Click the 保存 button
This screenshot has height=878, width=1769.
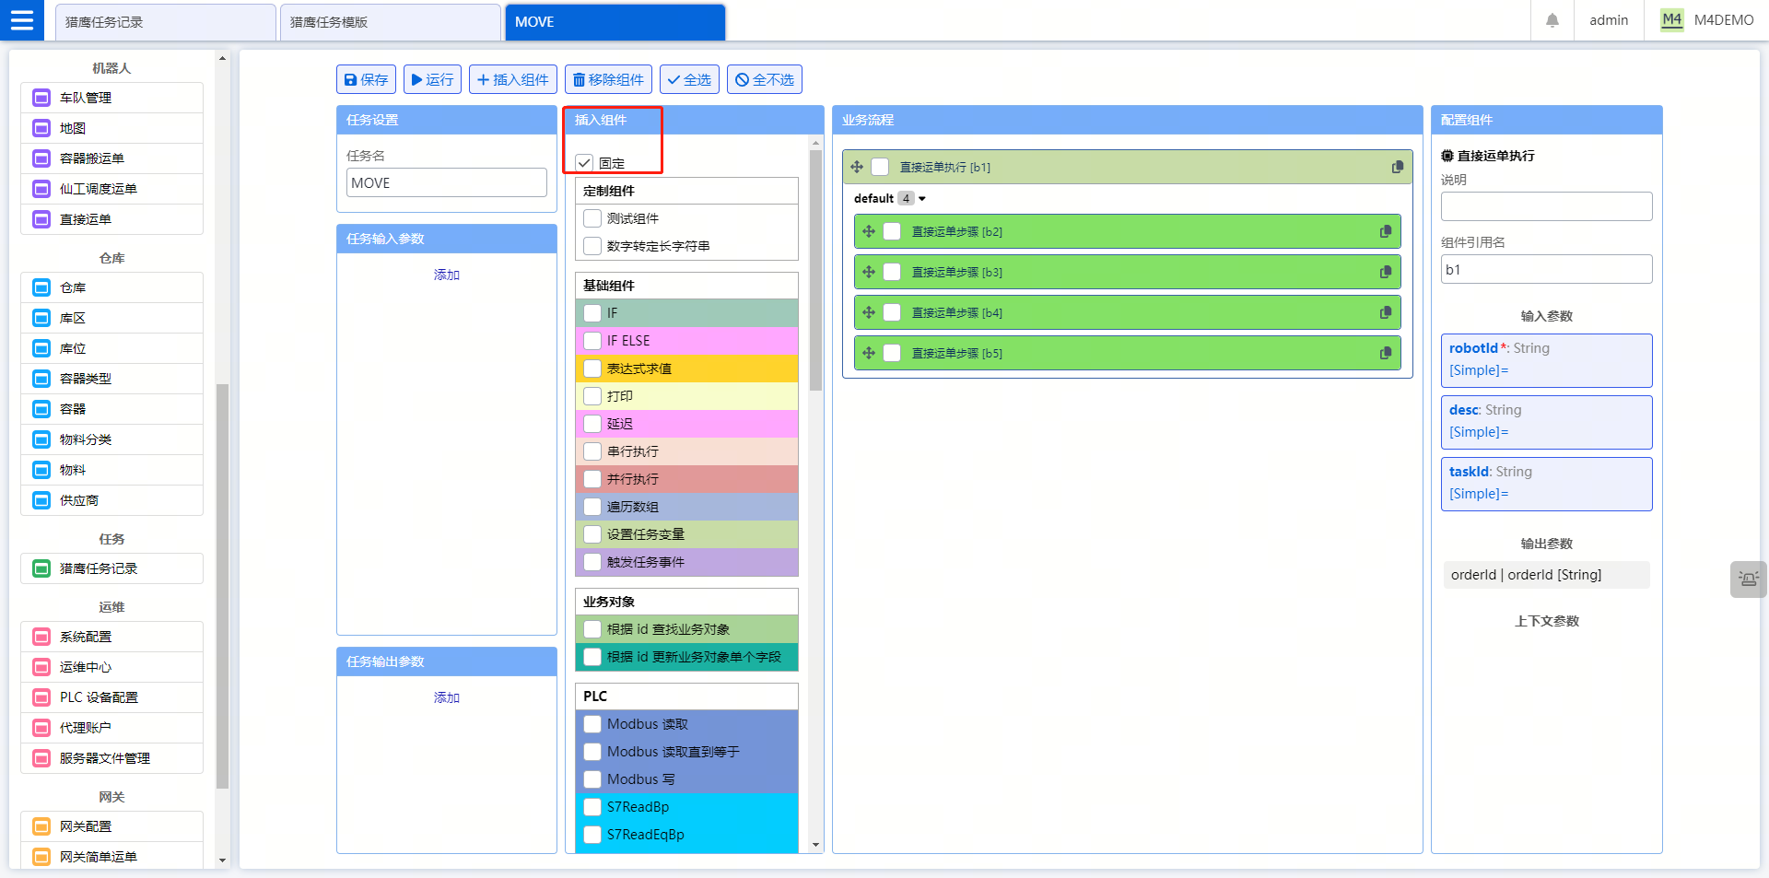pos(366,79)
